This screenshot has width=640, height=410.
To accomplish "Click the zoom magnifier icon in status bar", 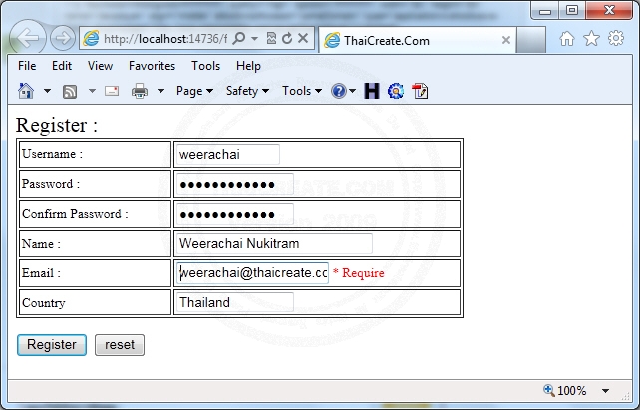I will (x=549, y=390).
